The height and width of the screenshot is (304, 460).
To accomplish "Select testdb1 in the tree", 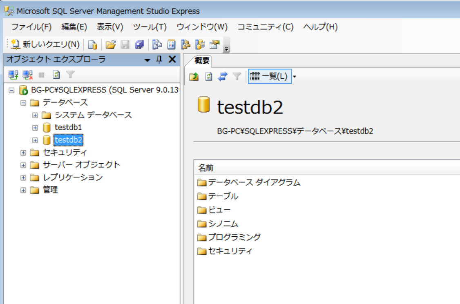I will (68, 128).
